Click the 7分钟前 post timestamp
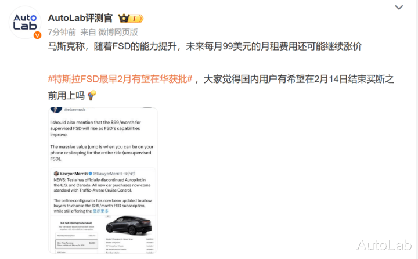 pyautogui.click(x=62, y=33)
